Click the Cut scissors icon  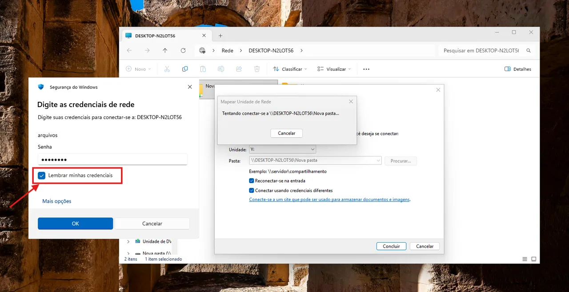click(x=167, y=69)
